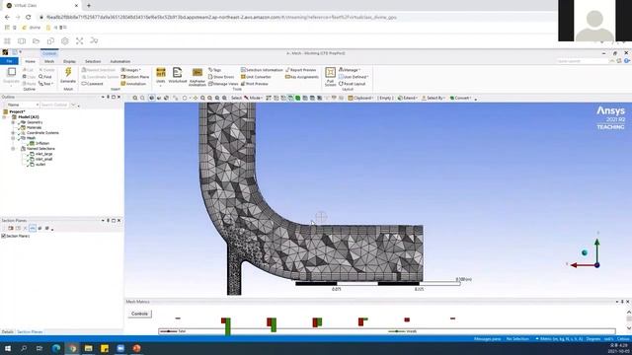Open Key Assignments

(x=302, y=77)
